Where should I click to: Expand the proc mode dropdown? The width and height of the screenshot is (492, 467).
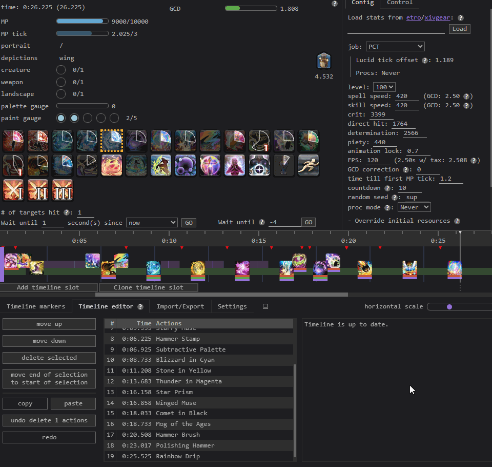[414, 207]
